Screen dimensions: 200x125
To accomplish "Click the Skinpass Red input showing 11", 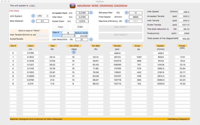I will click(135, 13).
